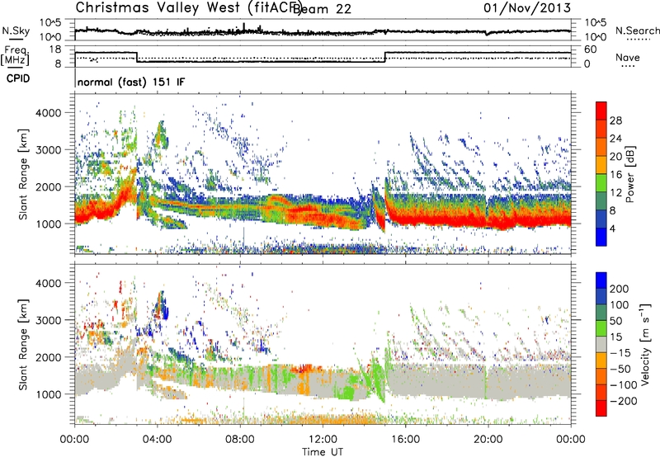Click the 'Time UT' axis label
This screenshot has width=660, height=457.
[323, 452]
